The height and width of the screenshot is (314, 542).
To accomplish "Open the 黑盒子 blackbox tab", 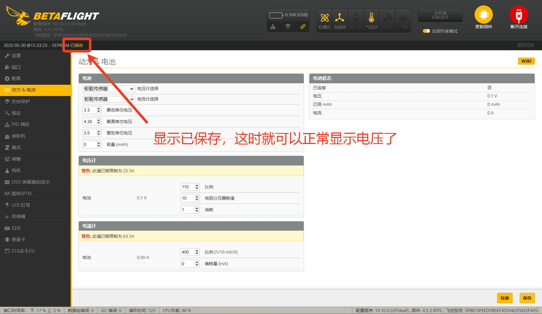I will (35, 239).
